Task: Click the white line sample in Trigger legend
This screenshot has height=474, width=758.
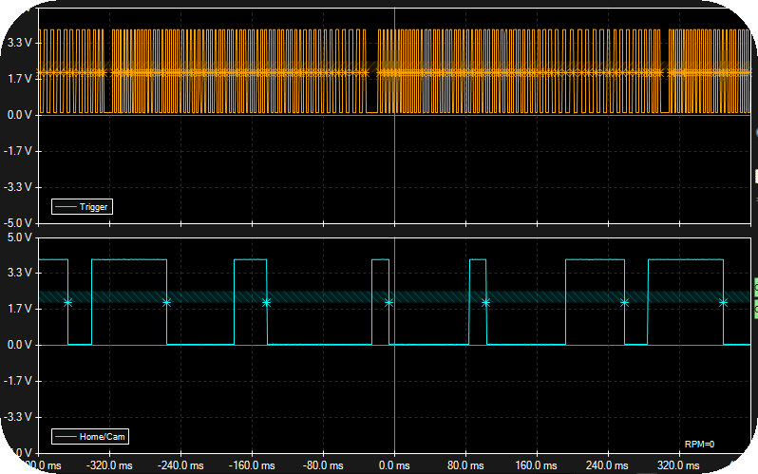Action: pos(66,206)
